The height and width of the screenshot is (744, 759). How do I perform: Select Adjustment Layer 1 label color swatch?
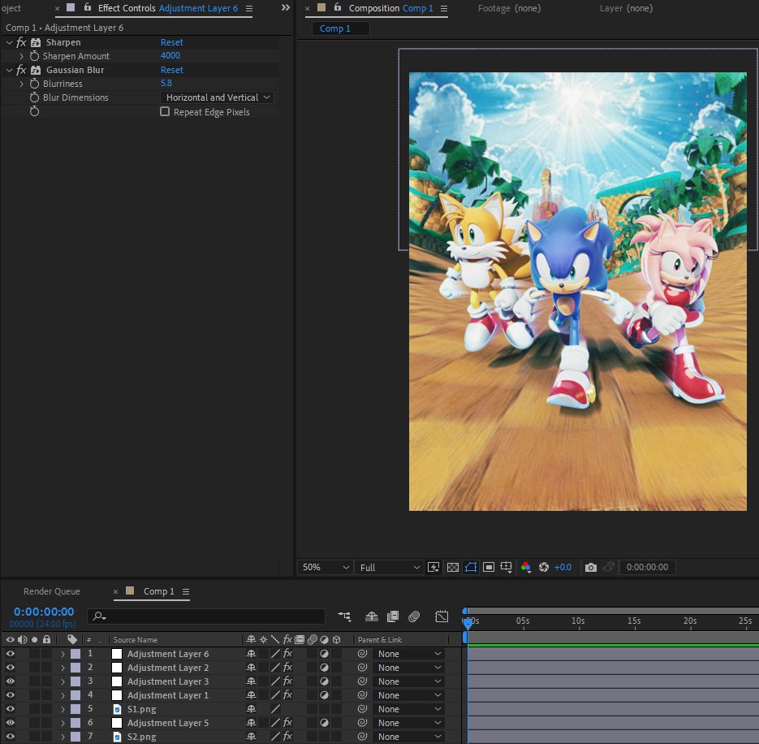[75, 695]
